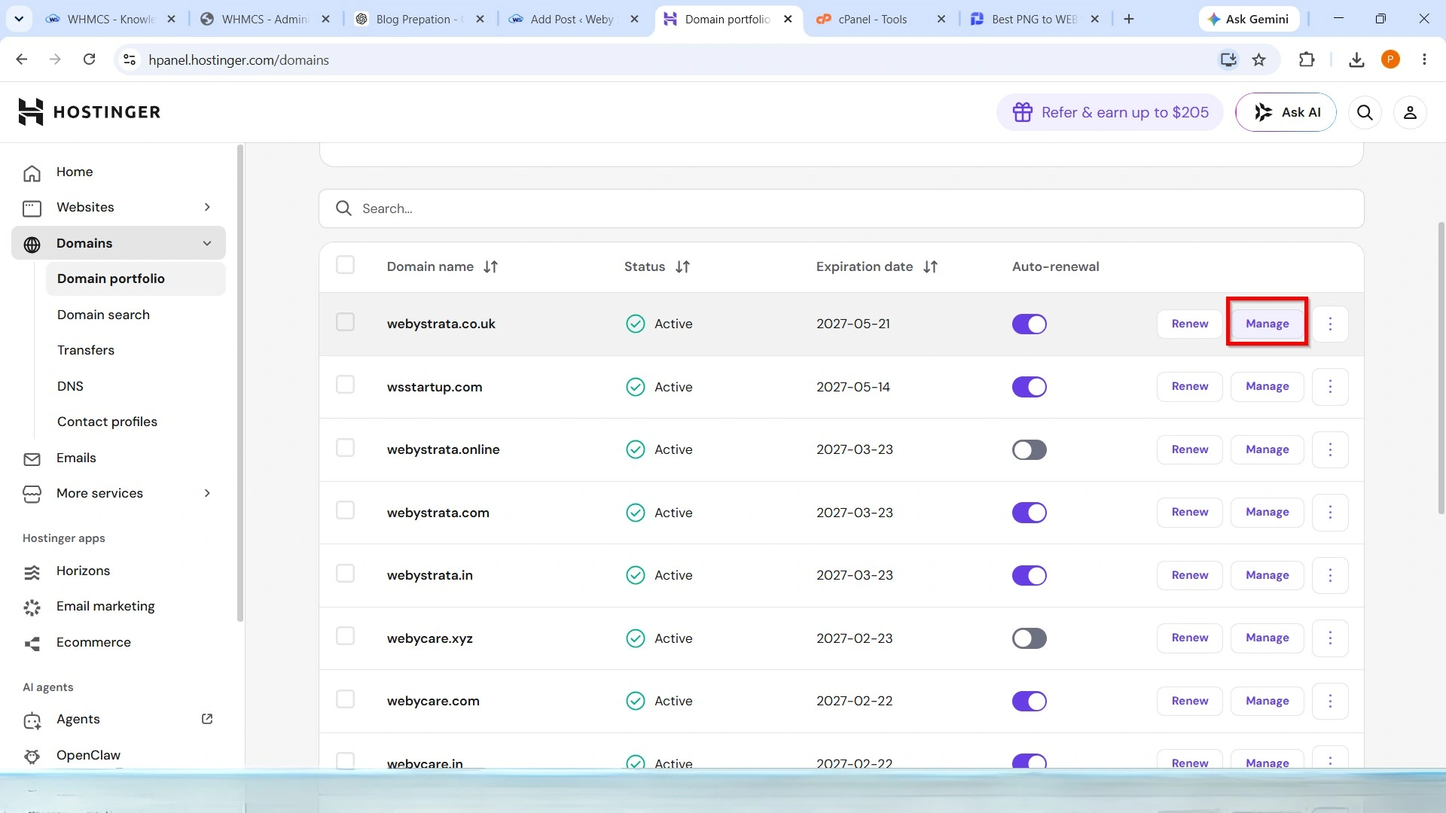Open kebab menu for webycare.com

tap(1330, 701)
